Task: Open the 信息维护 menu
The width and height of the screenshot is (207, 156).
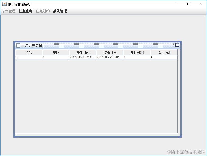Action: click(x=43, y=11)
